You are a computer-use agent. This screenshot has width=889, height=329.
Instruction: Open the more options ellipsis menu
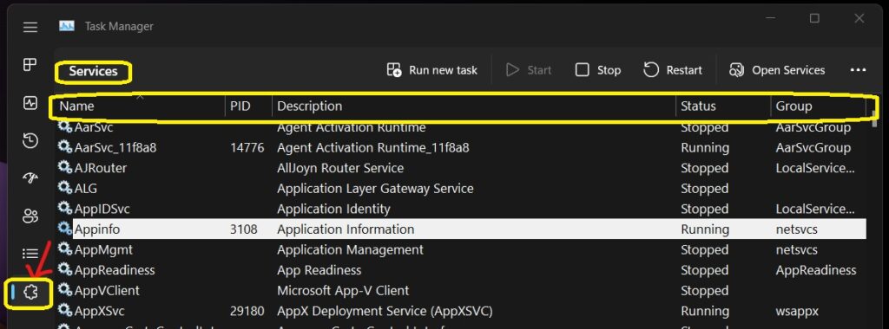tap(859, 70)
